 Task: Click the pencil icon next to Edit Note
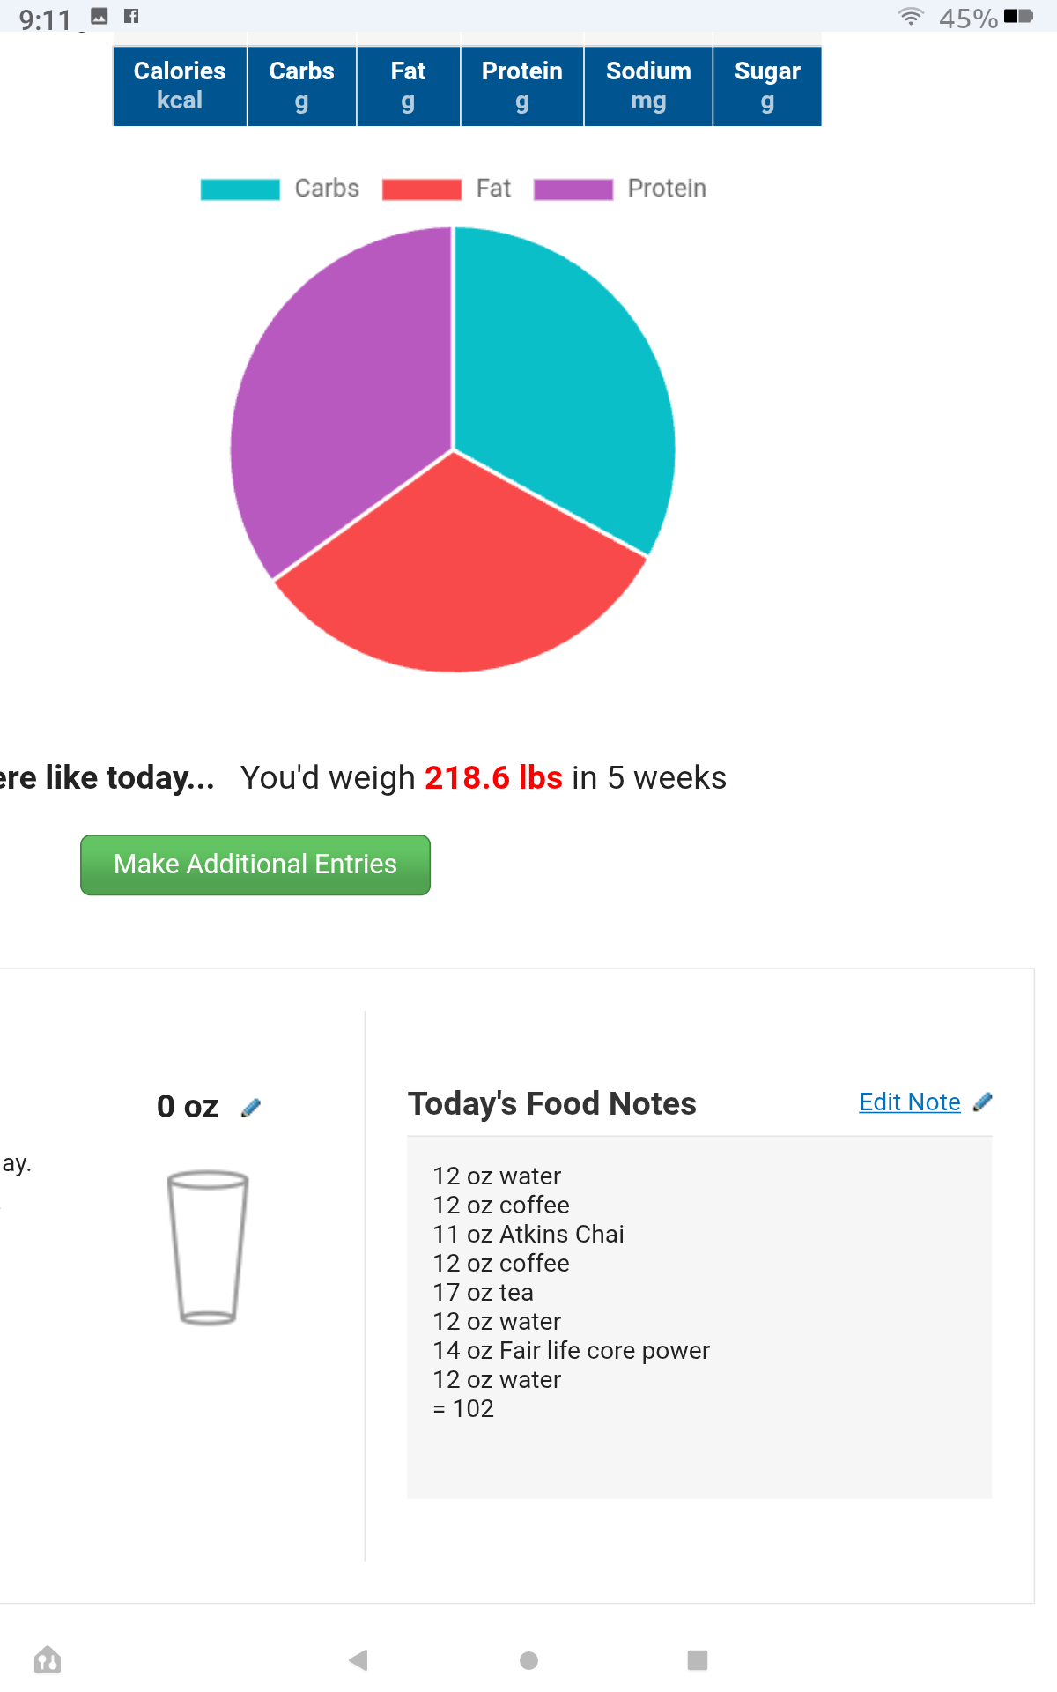click(982, 1102)
